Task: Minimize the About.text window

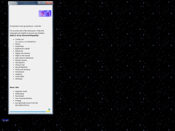Action: click(x=40, y=3)
